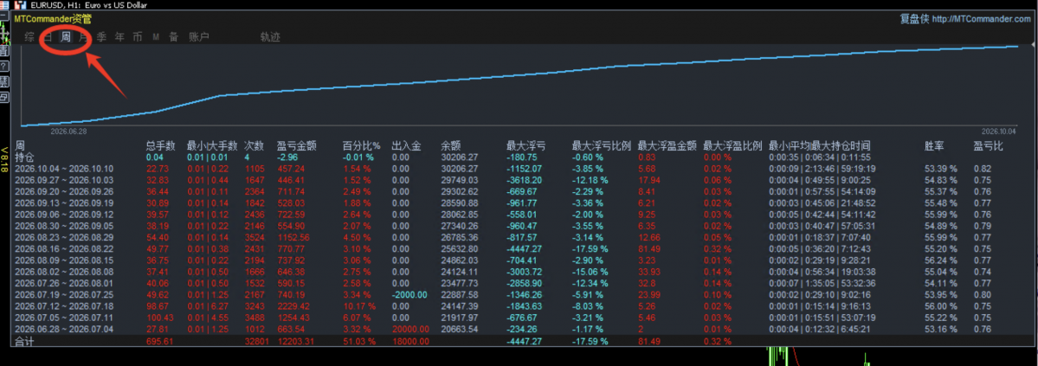Open the 轨迹 track tab

tap(270, 37)
